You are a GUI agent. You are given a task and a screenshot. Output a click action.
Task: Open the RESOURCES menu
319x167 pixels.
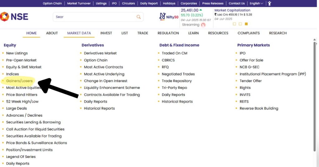218,33
